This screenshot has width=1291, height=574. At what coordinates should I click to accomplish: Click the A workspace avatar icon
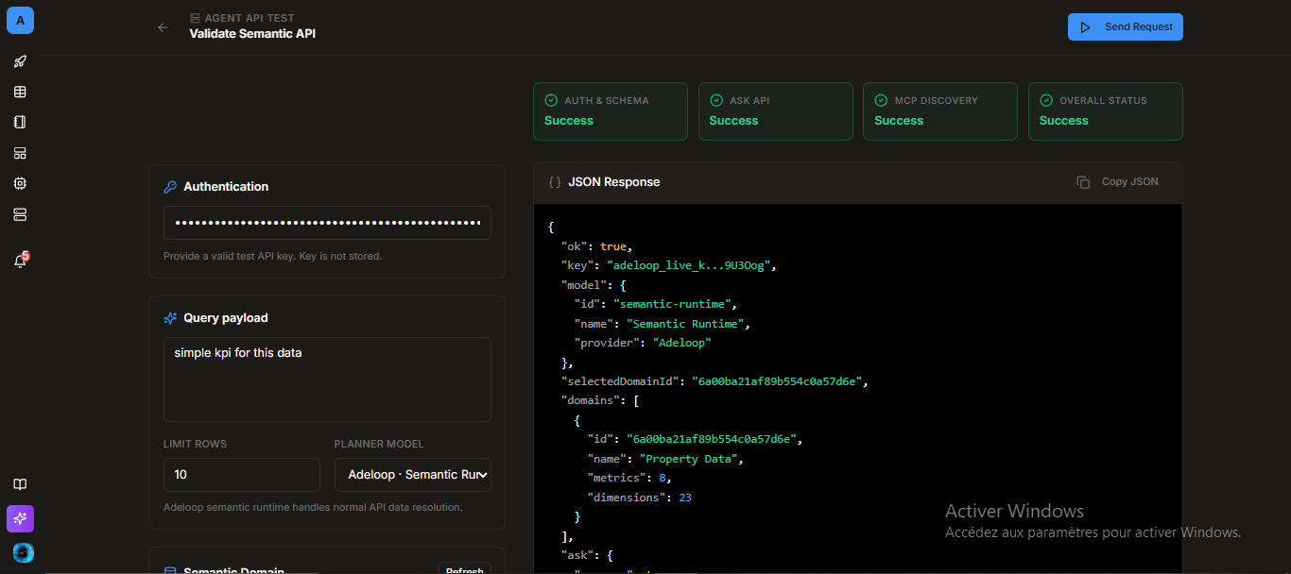(20, 20)
